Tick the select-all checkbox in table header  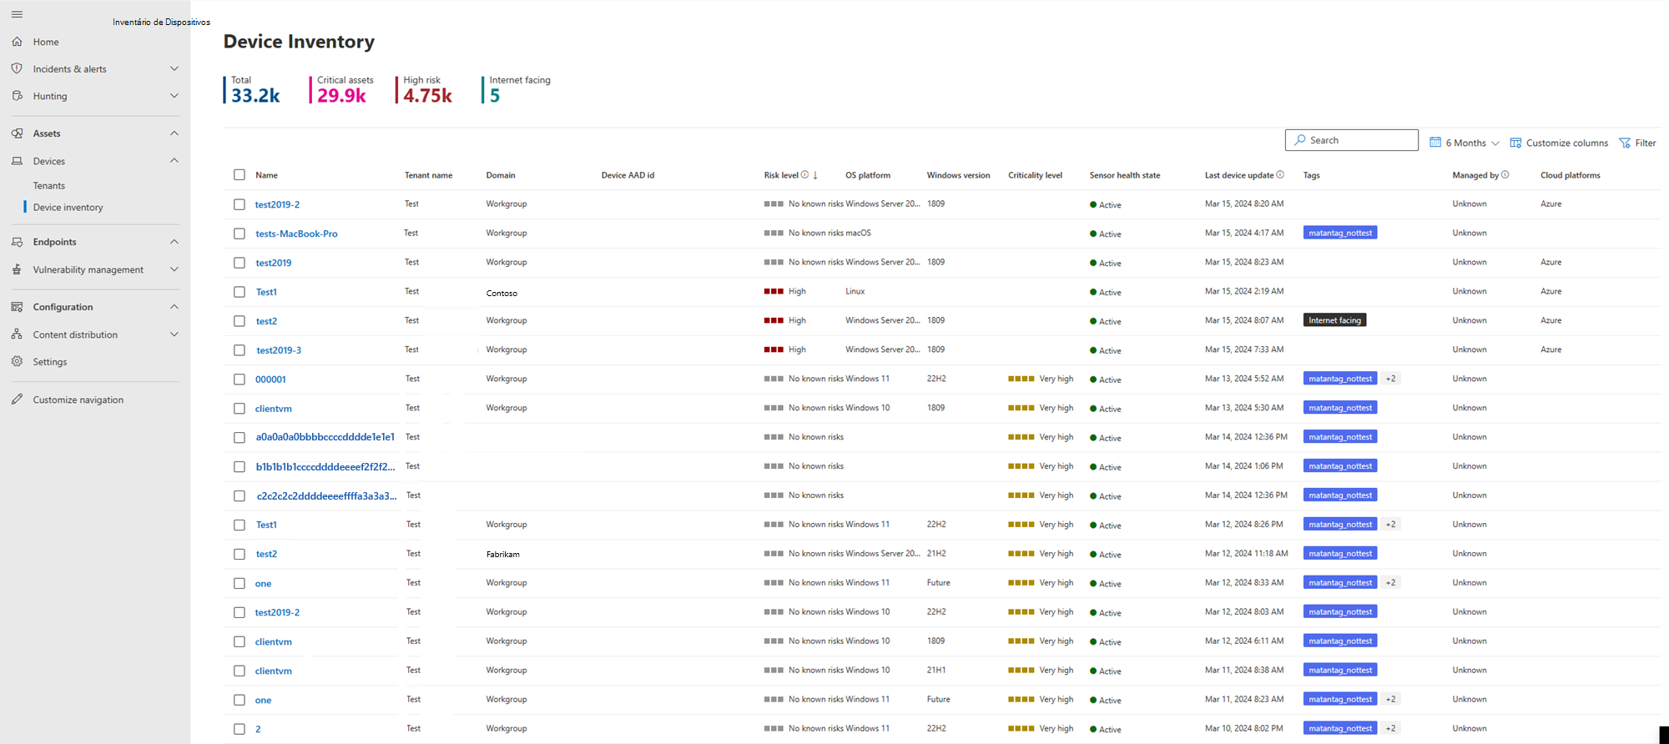pyautogui.click(x=240, y=175)
